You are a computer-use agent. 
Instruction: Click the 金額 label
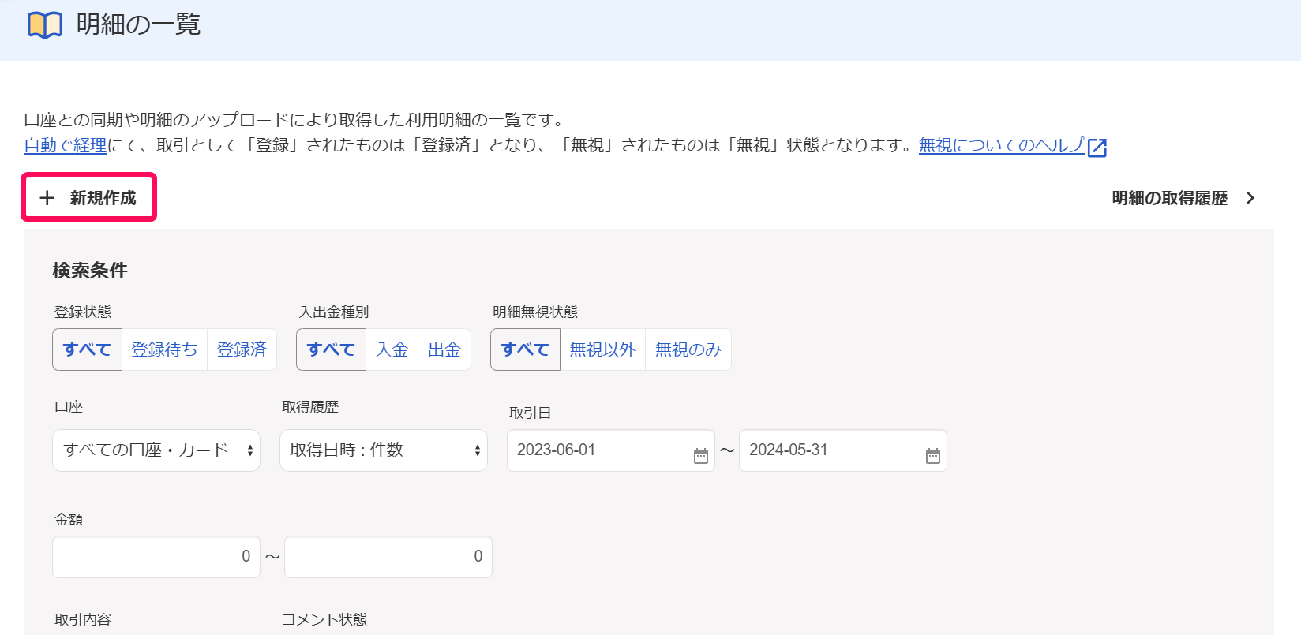point(69,519)
